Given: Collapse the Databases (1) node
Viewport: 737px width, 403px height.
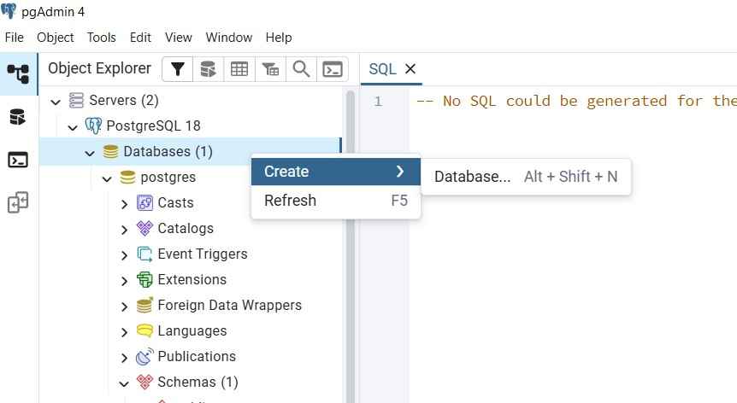Looking at the screenshot, I should click(90, 153).
